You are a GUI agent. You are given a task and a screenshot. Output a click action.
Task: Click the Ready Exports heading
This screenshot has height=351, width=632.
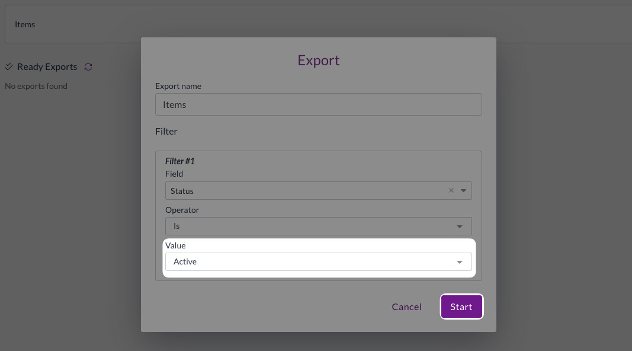pos(47,67)
